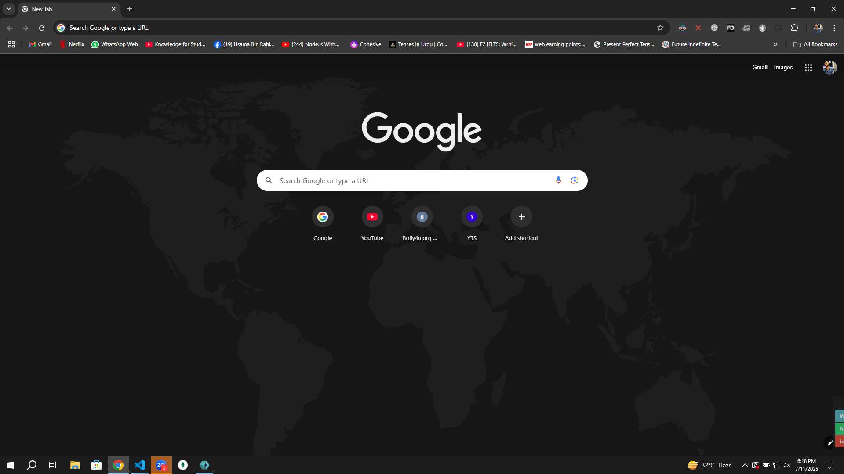Open MongoDB Compass leaf icon on taskbar
The width and height of the screenshot is (844, 474).
(x=183, y=465)
